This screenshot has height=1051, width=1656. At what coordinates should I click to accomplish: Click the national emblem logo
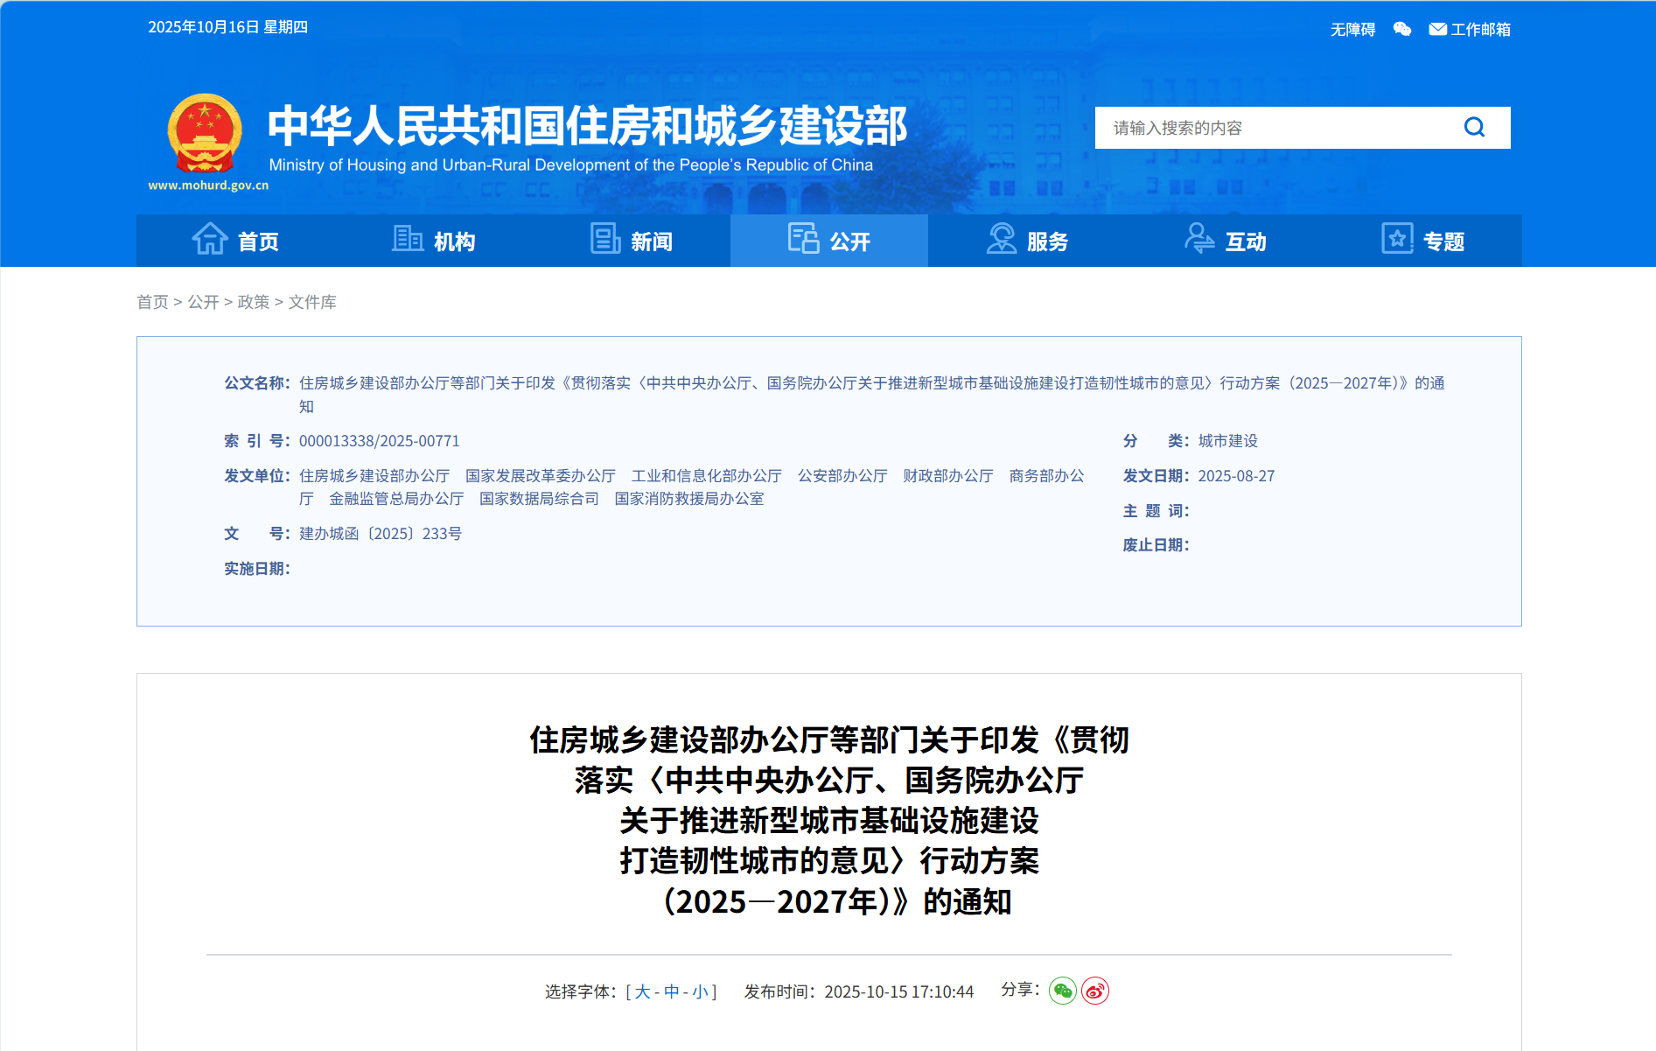tap(205, 134)
